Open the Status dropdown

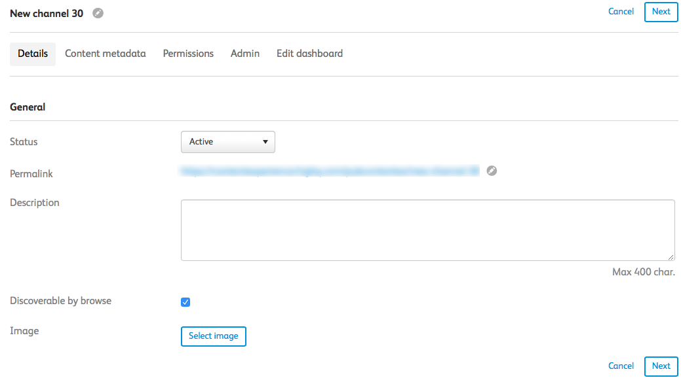[227, 142]
